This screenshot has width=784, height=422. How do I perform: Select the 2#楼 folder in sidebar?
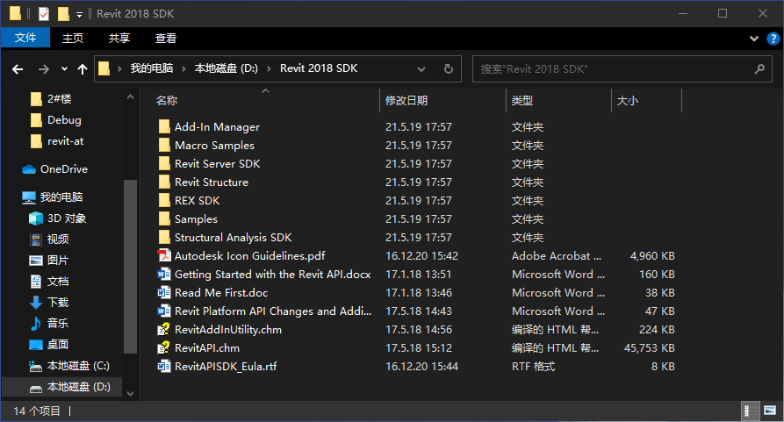[59, 99]
